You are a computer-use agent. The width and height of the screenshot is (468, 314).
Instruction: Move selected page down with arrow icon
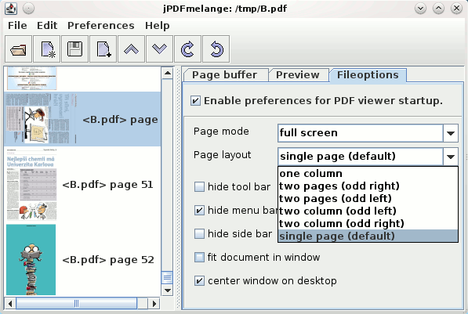click(x=159, y=49)
